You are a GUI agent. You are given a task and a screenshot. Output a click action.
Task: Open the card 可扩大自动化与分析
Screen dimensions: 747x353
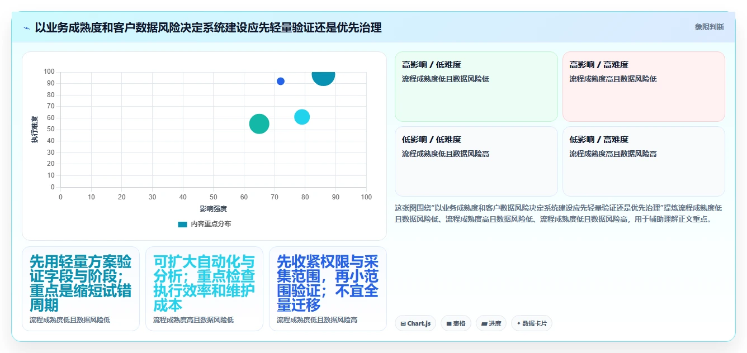click(204, 289)
